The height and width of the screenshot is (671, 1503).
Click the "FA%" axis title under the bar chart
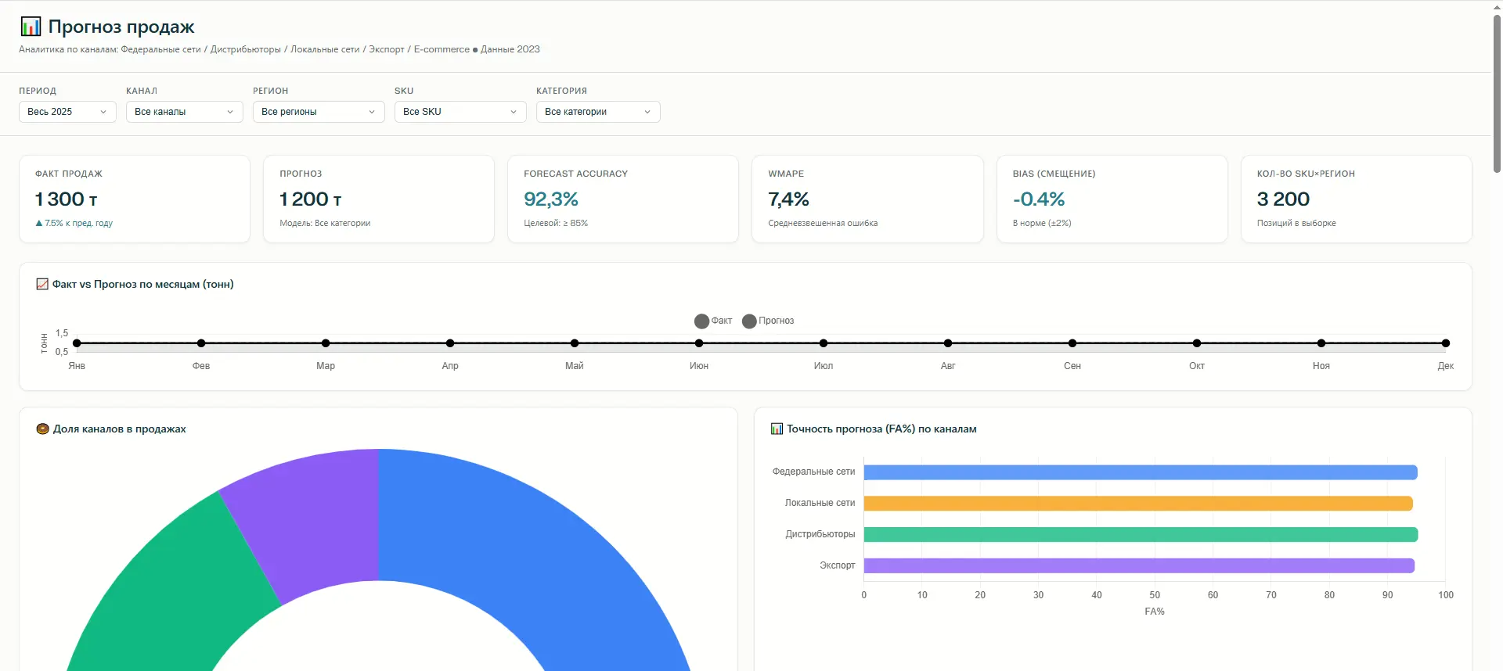(x=1155, y=612)
